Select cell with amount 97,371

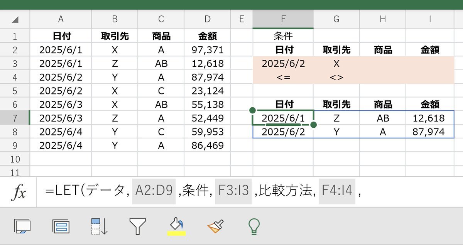point(207,50)
